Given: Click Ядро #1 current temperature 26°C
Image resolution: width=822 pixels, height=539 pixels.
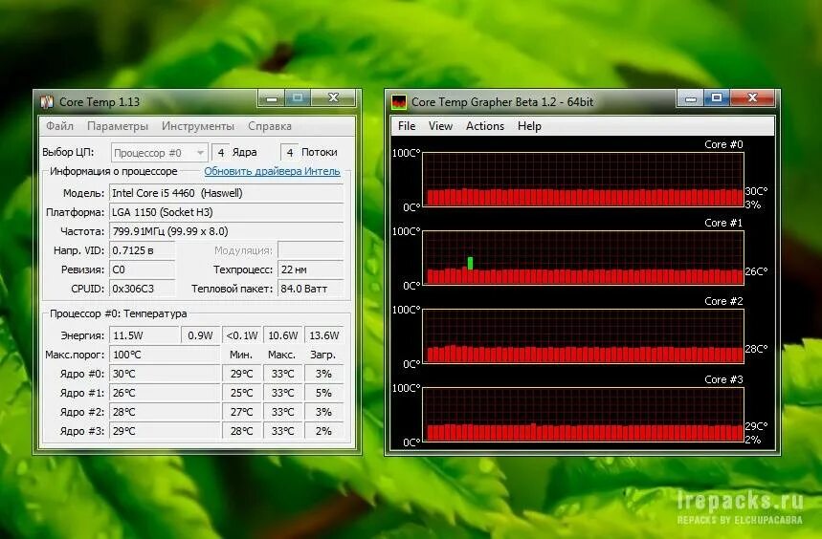Looking at the screenshot, I should pyautogui.click(x=164, y=393).
